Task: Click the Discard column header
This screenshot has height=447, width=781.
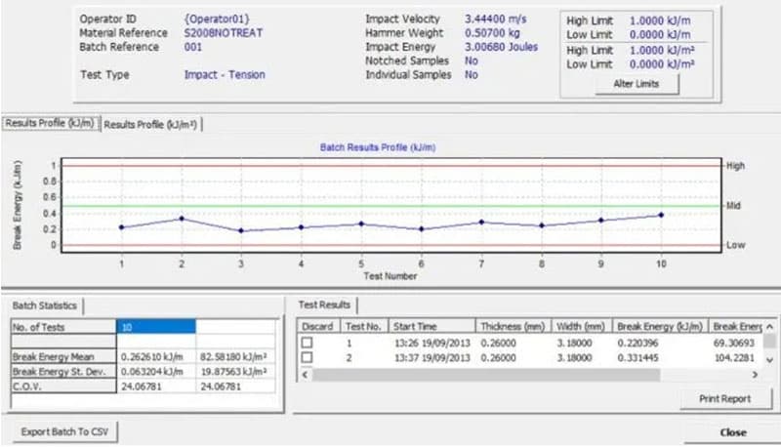Action: pyautogui.click(x=318, y=327)
